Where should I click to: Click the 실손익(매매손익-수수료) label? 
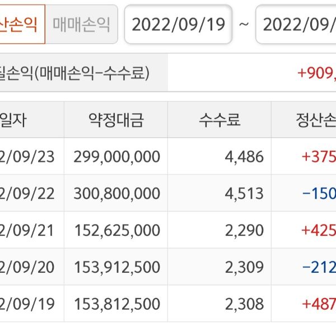click(76, 73)
